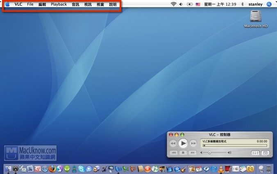Click the clock showing 星期一 上午 12:39
Screen dimensions: 277x174
pyautogui.click(x=220, y=4)
